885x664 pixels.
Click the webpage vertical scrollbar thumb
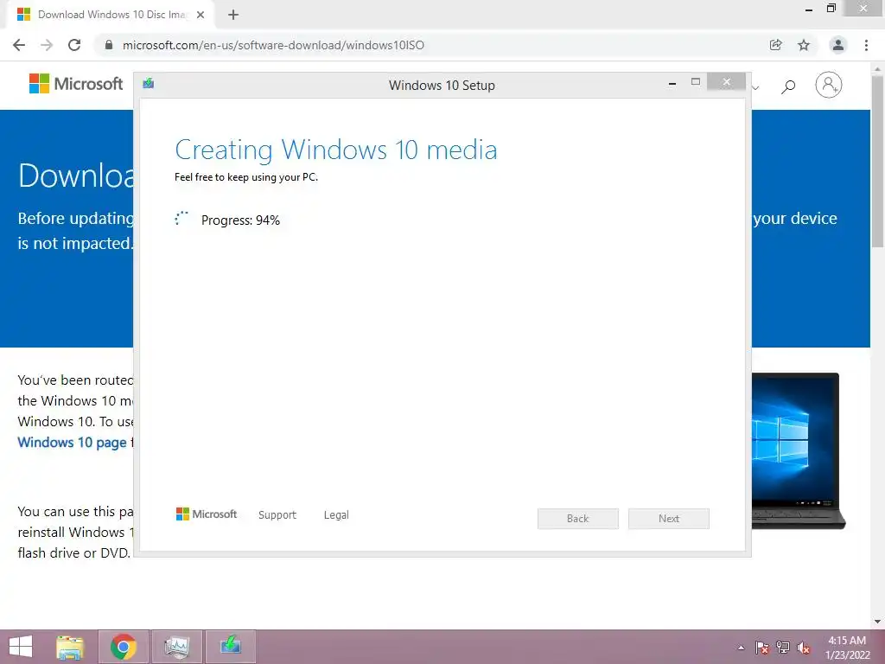pyautogui.click(x=877, y=161)
